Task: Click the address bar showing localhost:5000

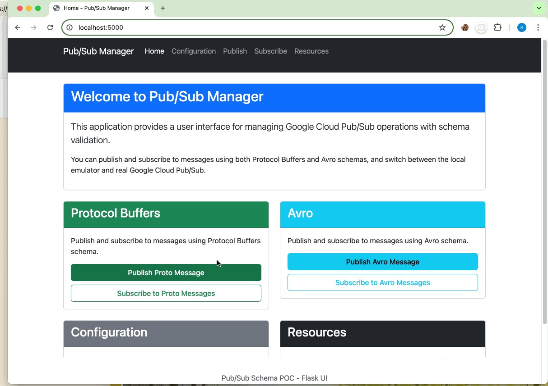Action: pyautogui.click(x=257, y=27)
